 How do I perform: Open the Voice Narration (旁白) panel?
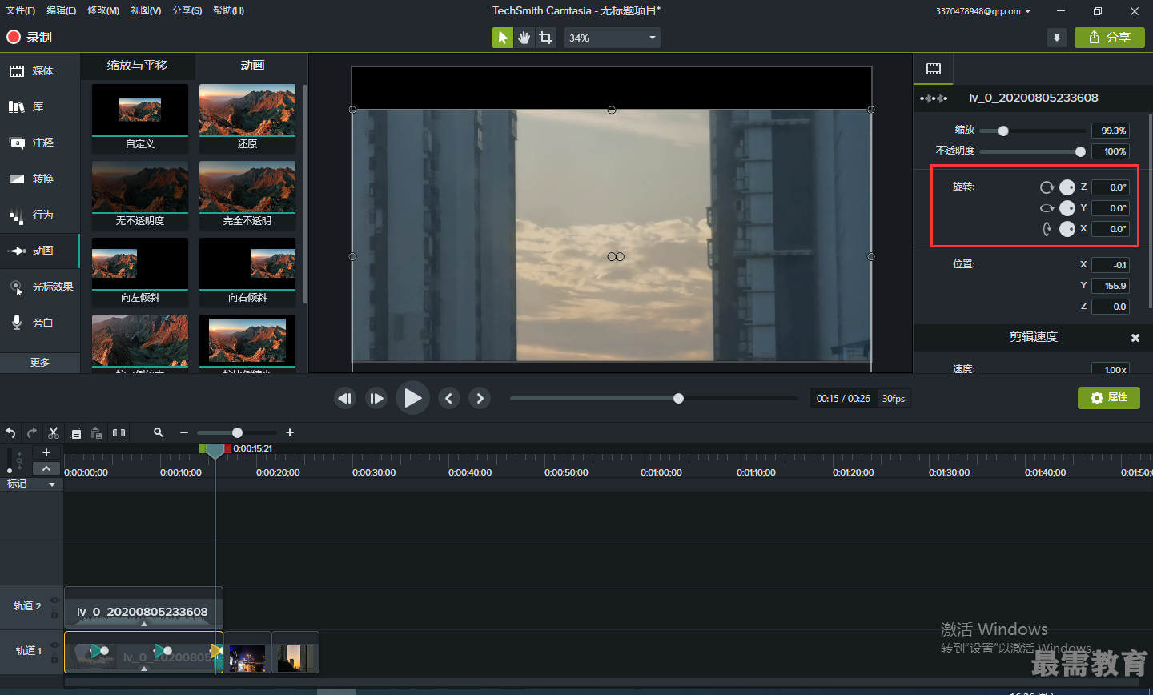(40, 323)
